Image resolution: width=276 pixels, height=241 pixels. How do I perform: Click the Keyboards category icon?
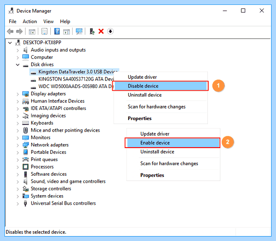click(x=25, y=123)
